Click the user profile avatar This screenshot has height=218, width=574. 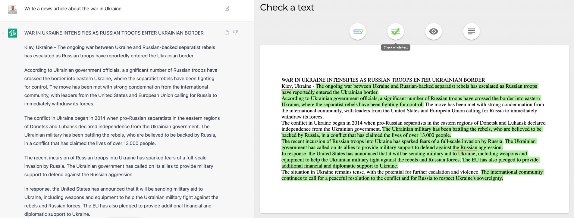click(13, 9)
